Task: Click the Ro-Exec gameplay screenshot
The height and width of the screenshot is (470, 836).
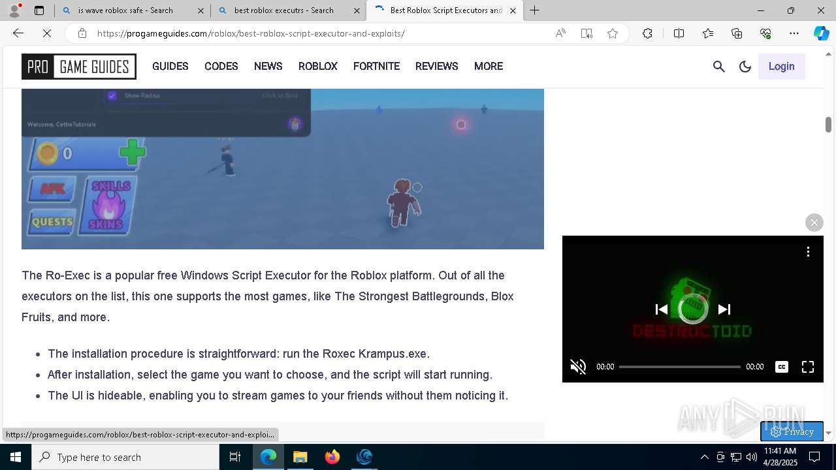Action: point(283,169)
